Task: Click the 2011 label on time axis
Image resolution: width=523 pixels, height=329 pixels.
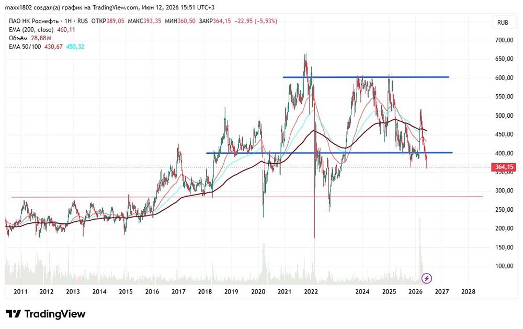Action: tap(20, 292)
